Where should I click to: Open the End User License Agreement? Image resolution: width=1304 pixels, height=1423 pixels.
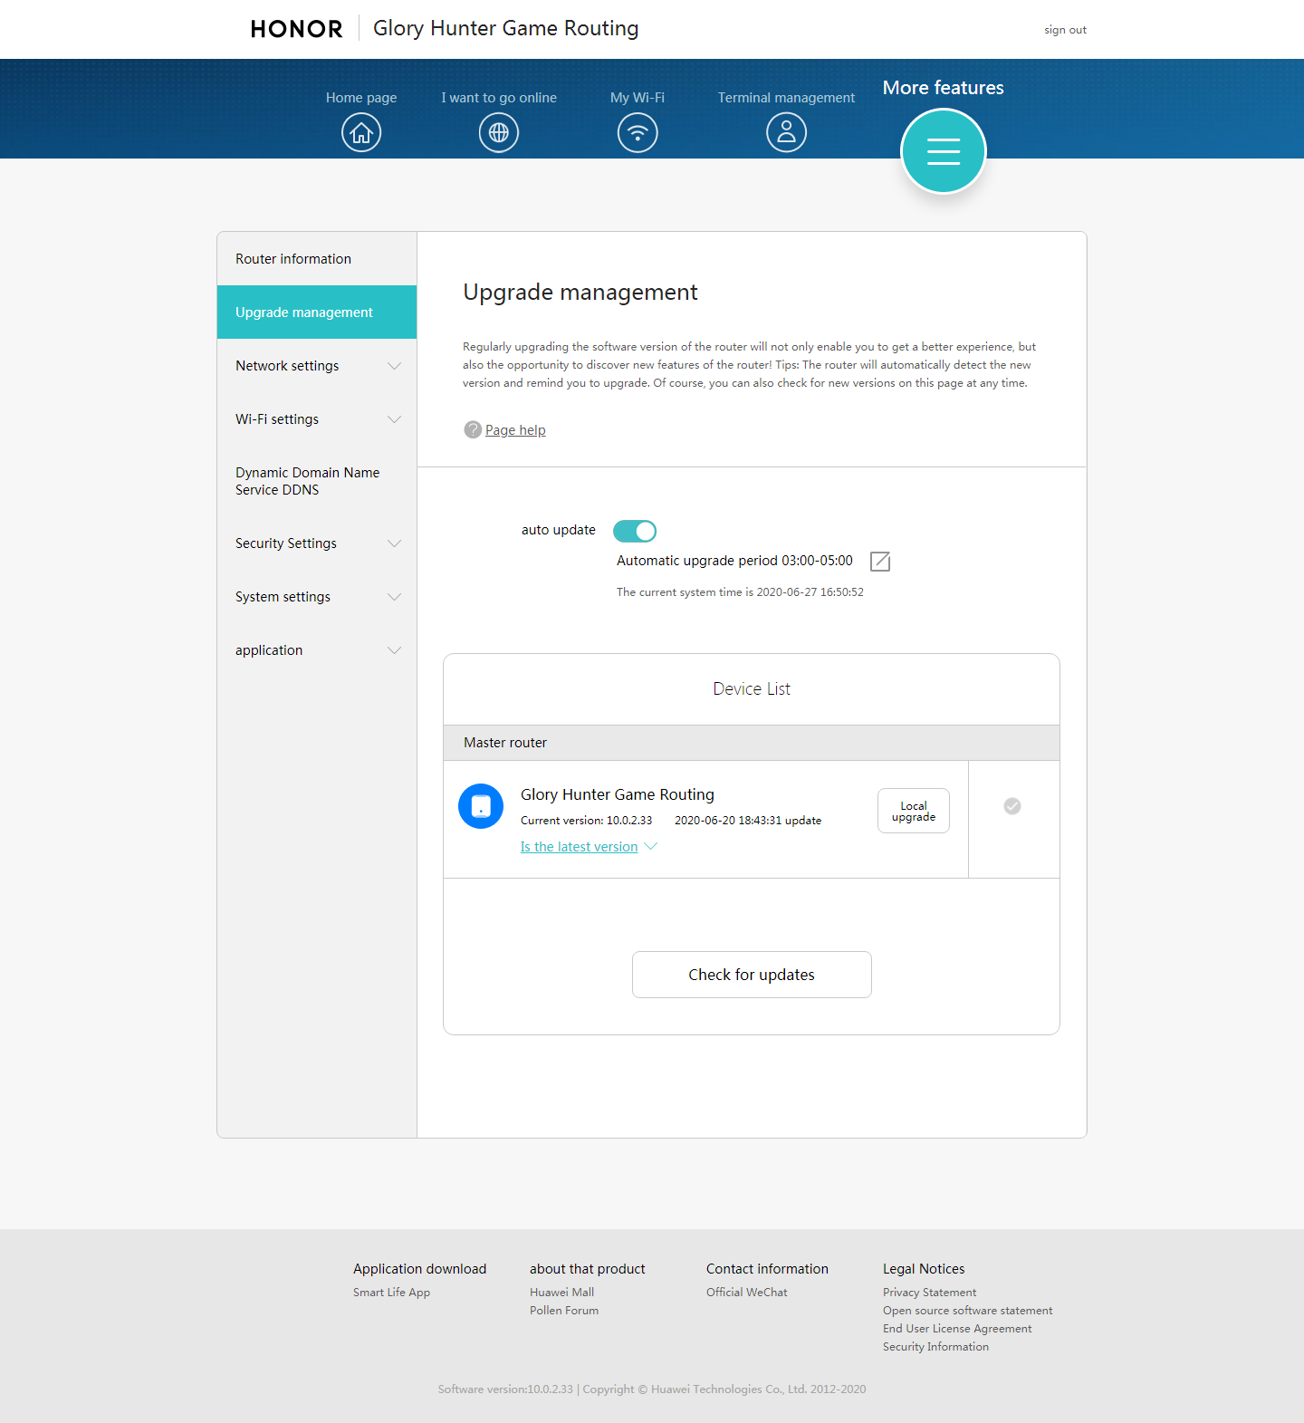coord(957,1329)
